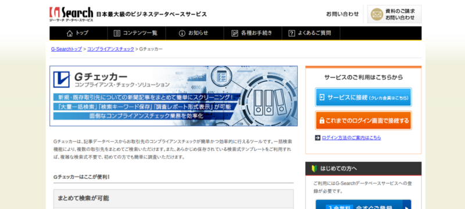
Task: Click the blue サービスに接続 button
Action: (x=363, y=97)
